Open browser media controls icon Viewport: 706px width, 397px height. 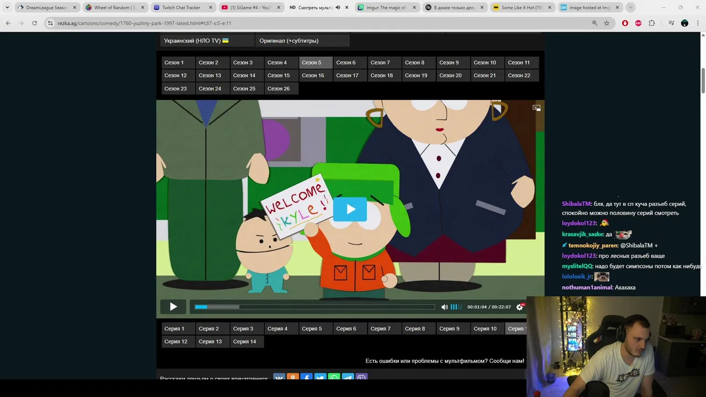coord(671,23)
